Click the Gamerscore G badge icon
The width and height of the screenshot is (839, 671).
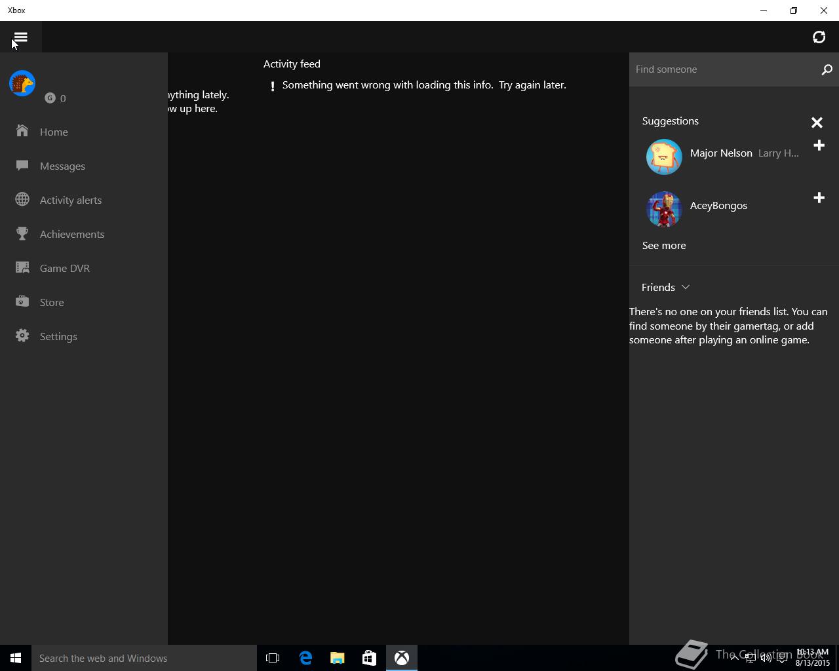50,98
